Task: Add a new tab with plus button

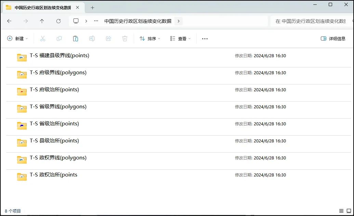Action: (x=93, y=7)
